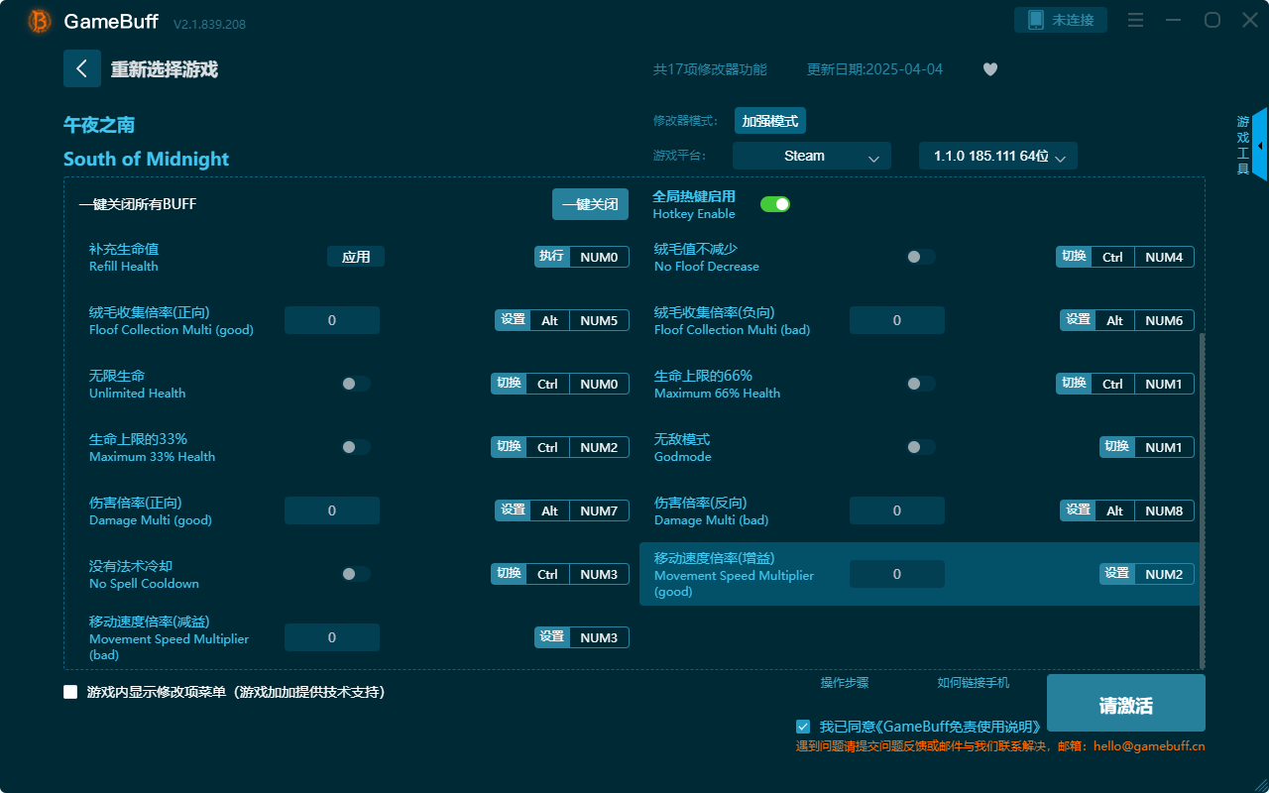Image resolution: width=1269 pixels, height=793 pixels.
Task: Click the back arrow beside 重新选择游戏
Action: pyautogui.click(x=82, y=67)
